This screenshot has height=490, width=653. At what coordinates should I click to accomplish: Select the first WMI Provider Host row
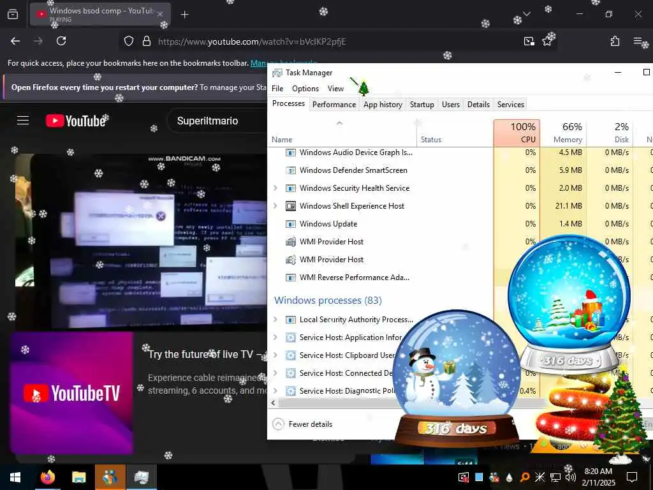pos(332,242)
